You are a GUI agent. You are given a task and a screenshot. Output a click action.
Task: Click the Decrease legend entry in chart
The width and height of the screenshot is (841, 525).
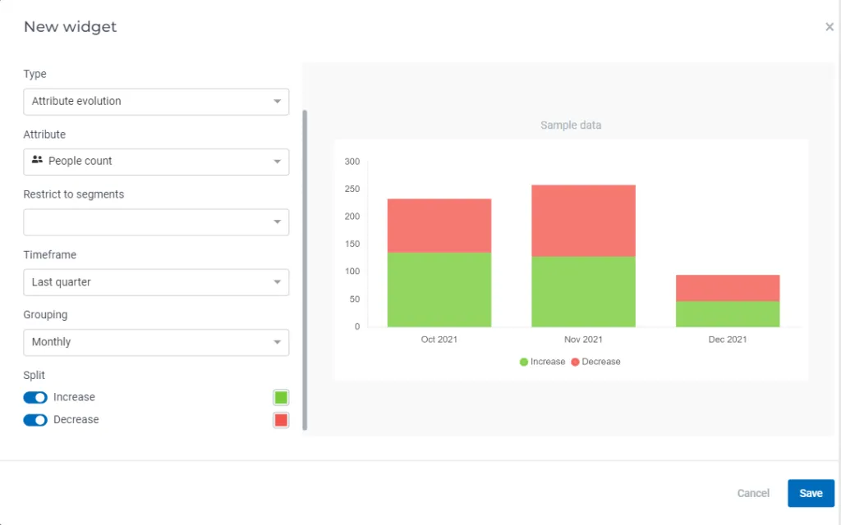(596, 362)
